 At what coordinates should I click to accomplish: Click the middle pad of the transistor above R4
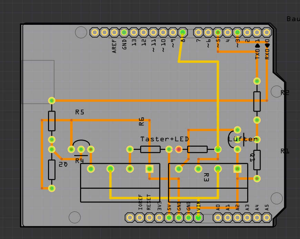click(81, 149)
